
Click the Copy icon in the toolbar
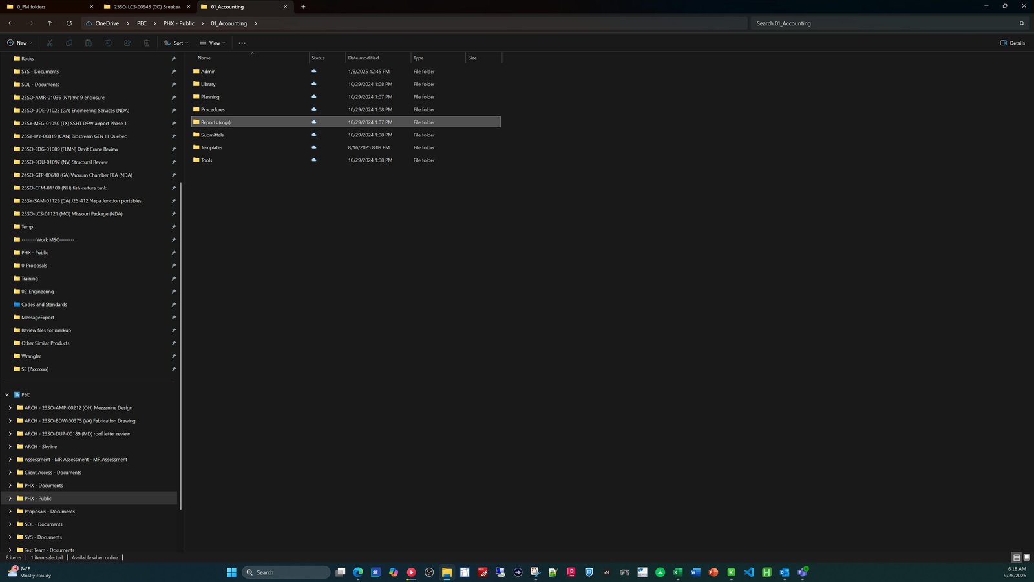click(x=69, y=43)
